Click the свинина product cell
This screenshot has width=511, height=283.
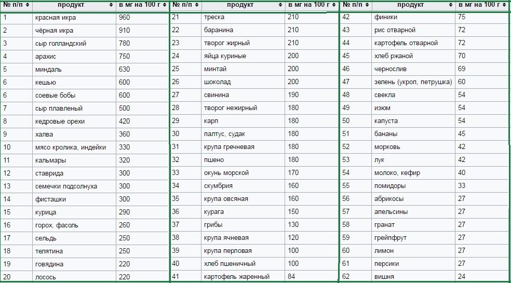tap(243, 95)
